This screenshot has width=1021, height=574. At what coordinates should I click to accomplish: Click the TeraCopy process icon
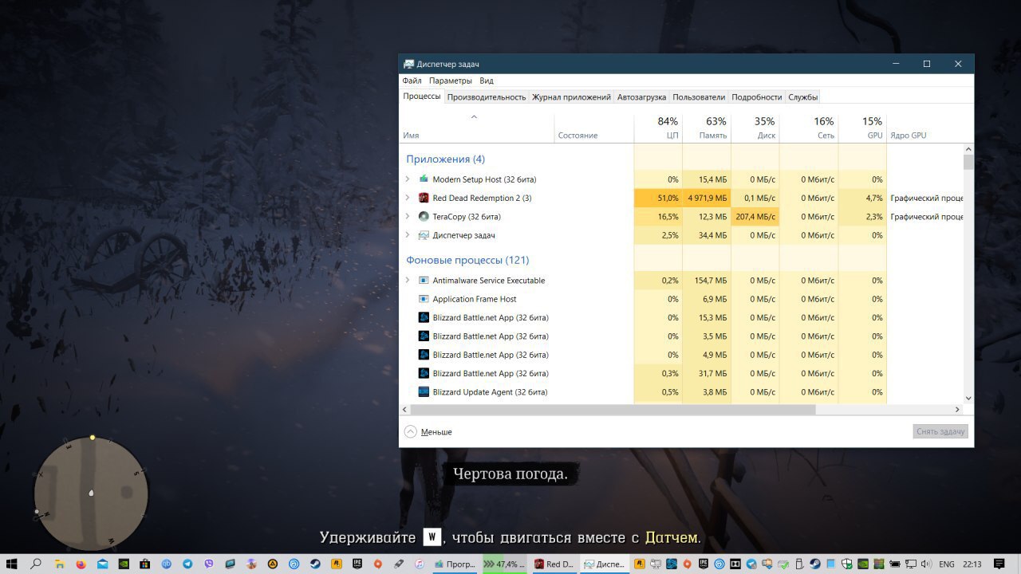(424, 216)
